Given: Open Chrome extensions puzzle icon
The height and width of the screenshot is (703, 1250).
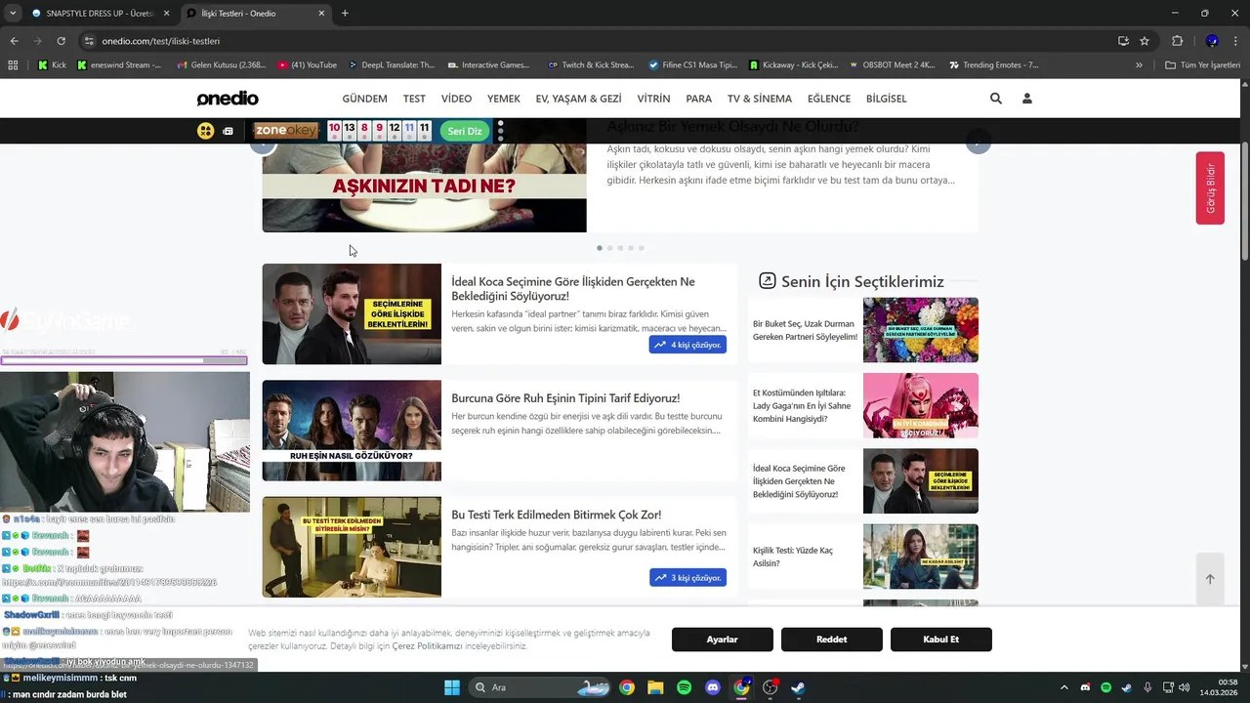Looking at the screenshot, I should pos(1177,41).
